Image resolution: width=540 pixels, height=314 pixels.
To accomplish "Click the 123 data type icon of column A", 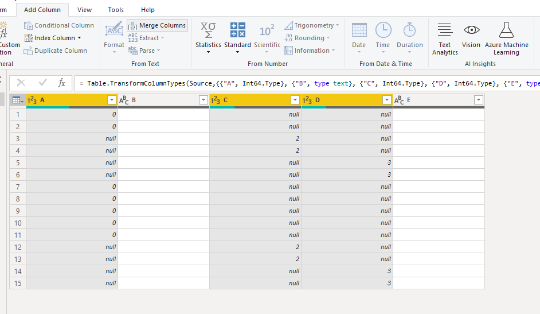I will click(32, 100).
